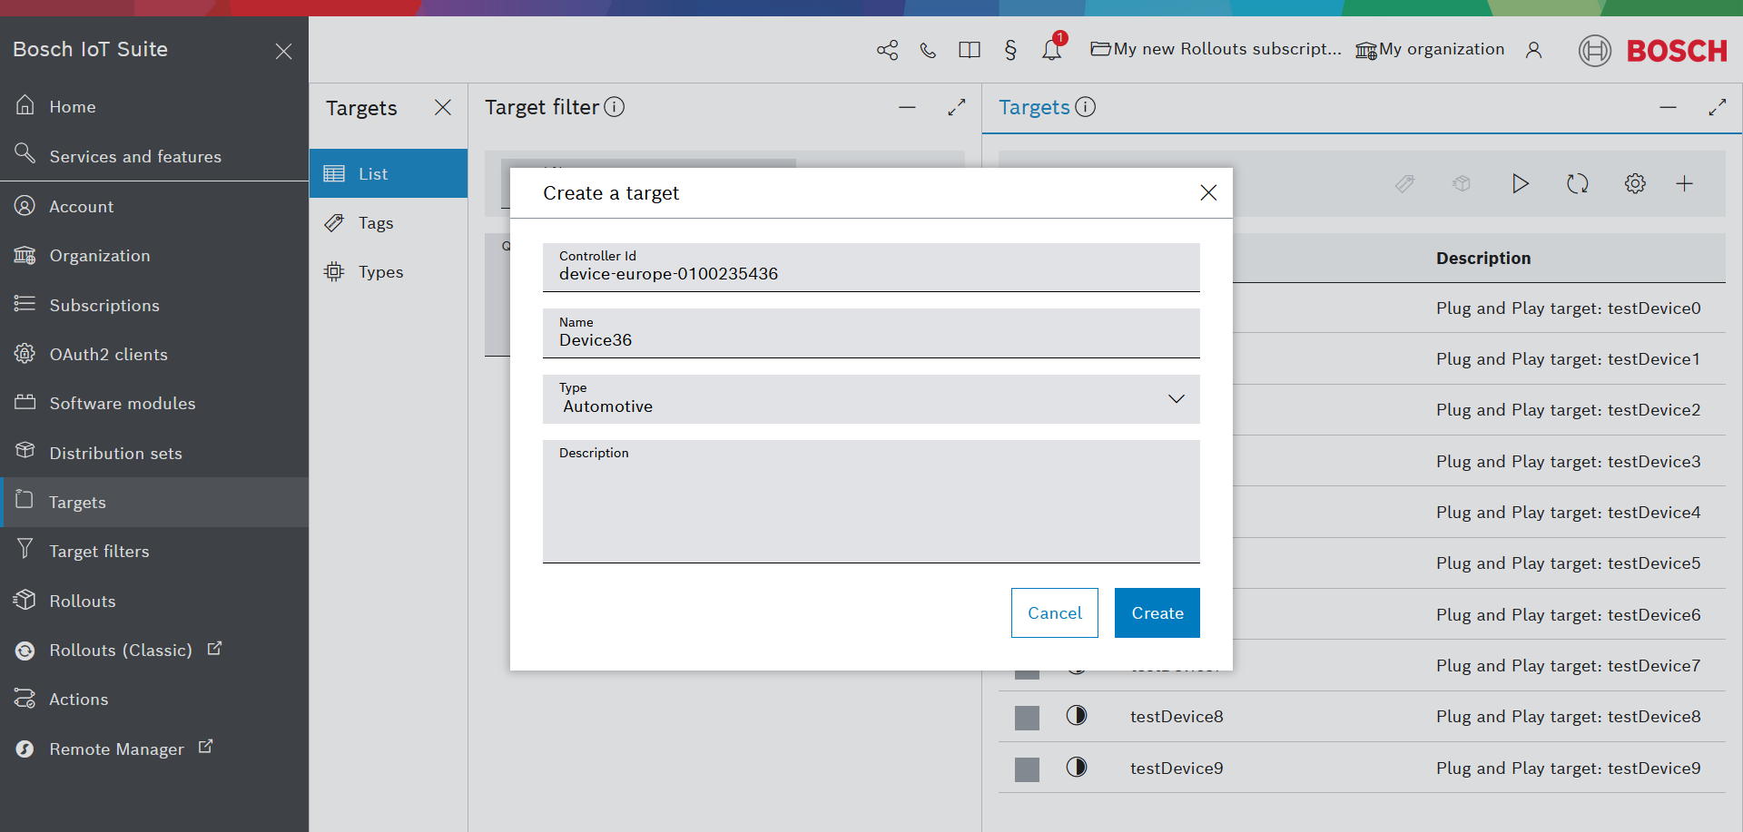Screen dimensions: 1743x832
Task: Click into the Description text area
Action: tap(871, 508)
